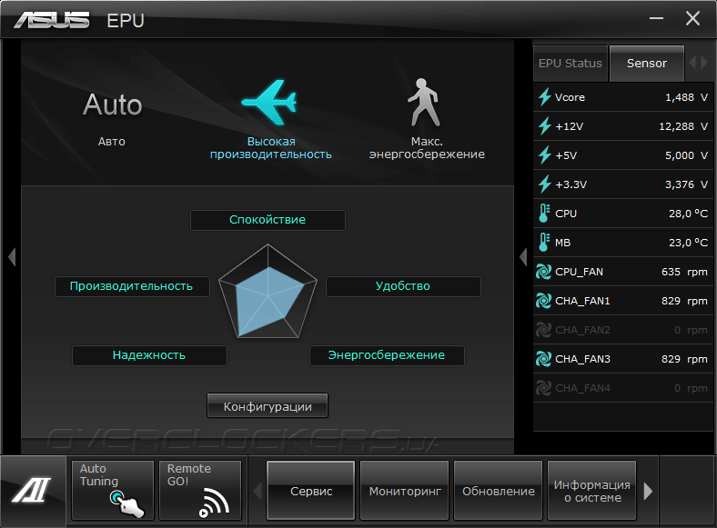Close the EPU window
The height and width of the screenshot is (528, 717).
(692, 18)
